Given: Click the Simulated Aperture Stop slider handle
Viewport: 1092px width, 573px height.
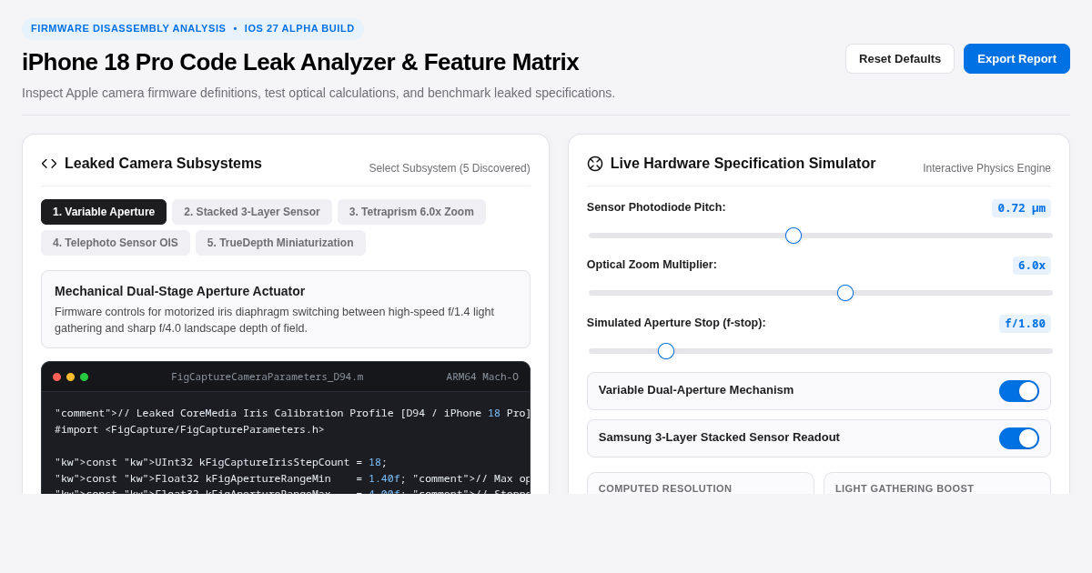Looking at the screenshot, I should click(x=666, y=351).
